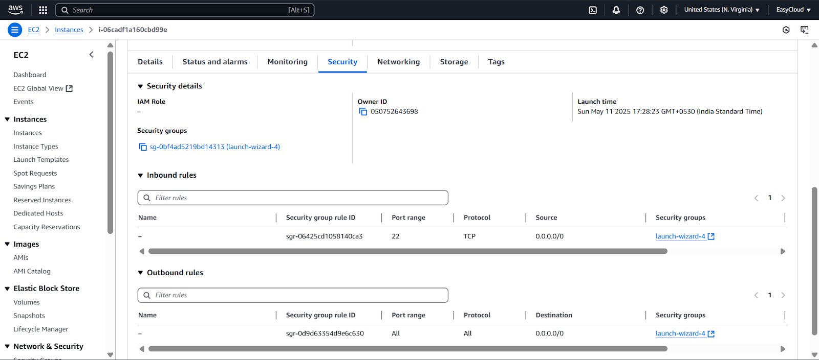Open the EasyCloud account menu
Viewport: 819px width, 360px height.
(x=793, y=10)
